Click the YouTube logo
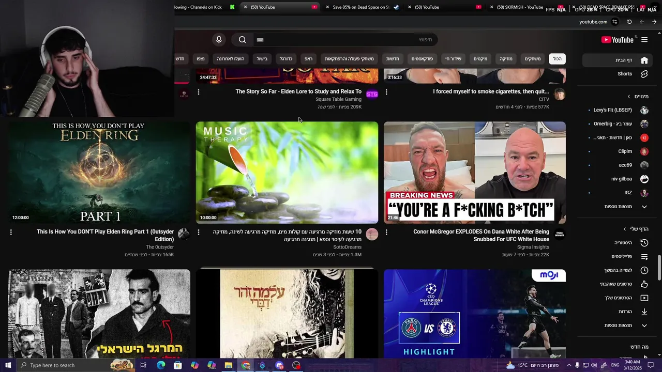The image size is (662, 372). pyautogui.click(x=618, y=40)
